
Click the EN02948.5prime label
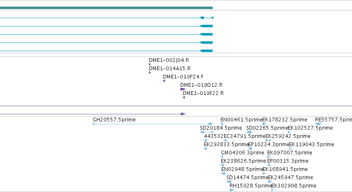(x=242, y=170)
